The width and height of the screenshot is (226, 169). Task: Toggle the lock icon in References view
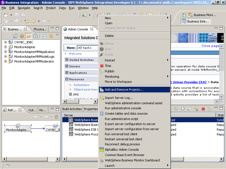click(56, 117)
